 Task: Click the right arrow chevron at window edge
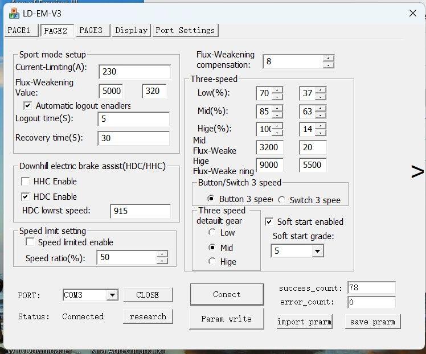pyautogui.click(x=417, y=171)
